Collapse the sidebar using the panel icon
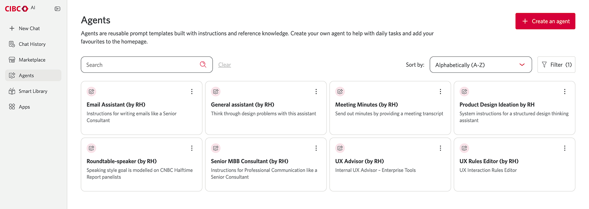The height and width of the screenshot is (209, 589). pyautogui.click(x=57, y=9)
